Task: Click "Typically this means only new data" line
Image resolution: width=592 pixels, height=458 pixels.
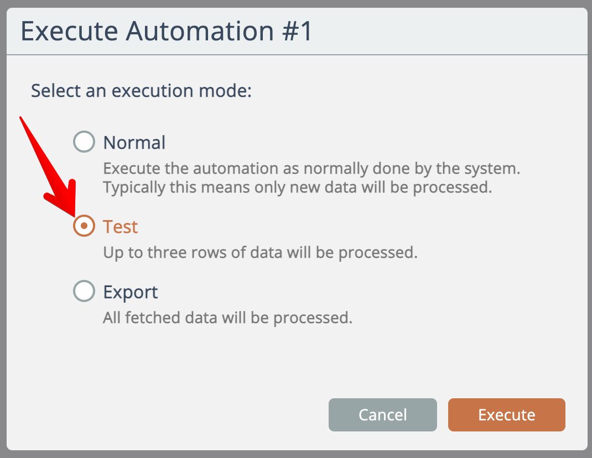Action: 297,187
